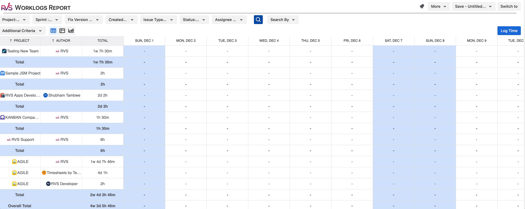Sort by Project column header
525x209 pixels.
[x=20, y=41]
